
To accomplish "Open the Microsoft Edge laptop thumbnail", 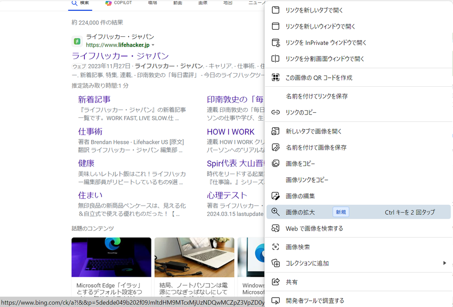I will 111,257.
